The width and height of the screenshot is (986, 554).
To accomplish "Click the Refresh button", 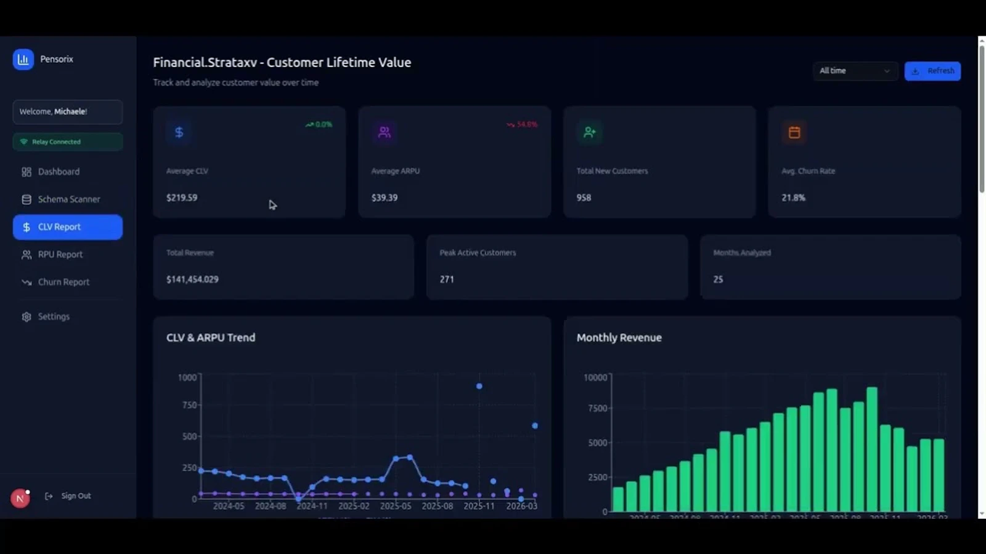I will [x=932, y=71].
